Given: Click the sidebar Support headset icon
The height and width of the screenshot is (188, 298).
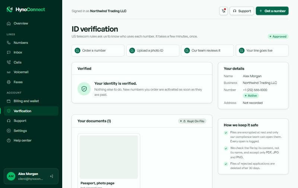Looking at the screenshot, I should 9,121.
